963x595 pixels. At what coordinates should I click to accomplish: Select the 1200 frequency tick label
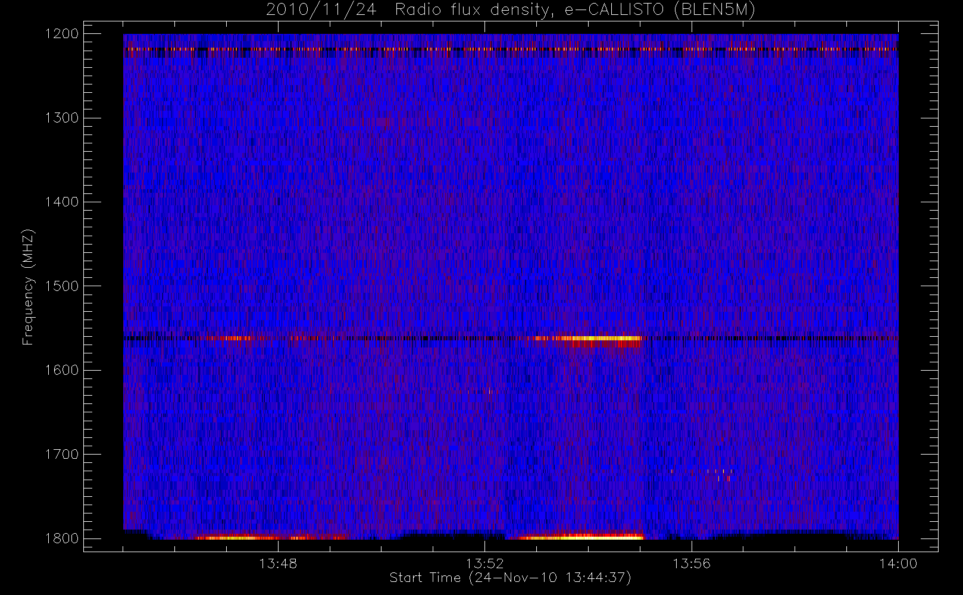pos(62,34)
